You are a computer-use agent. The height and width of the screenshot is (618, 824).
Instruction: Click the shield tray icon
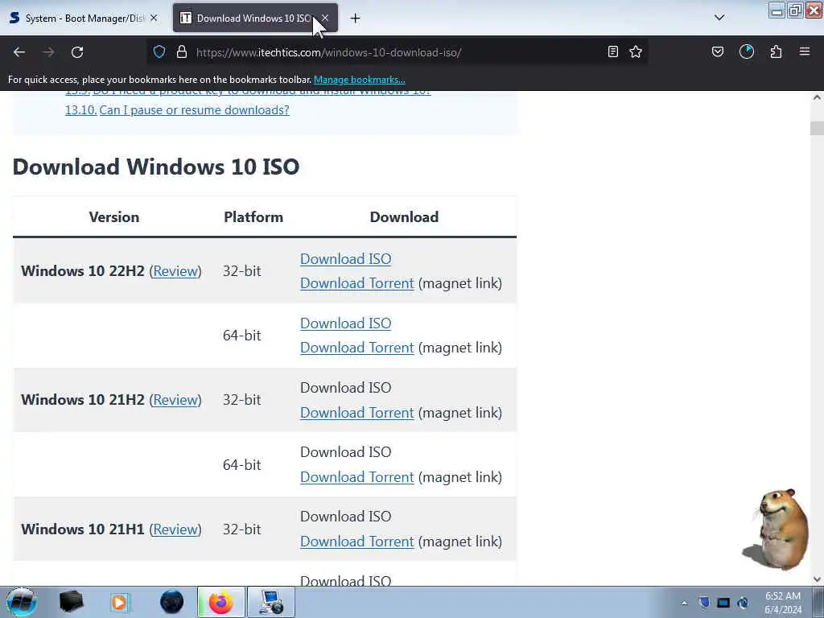[704, 603]
